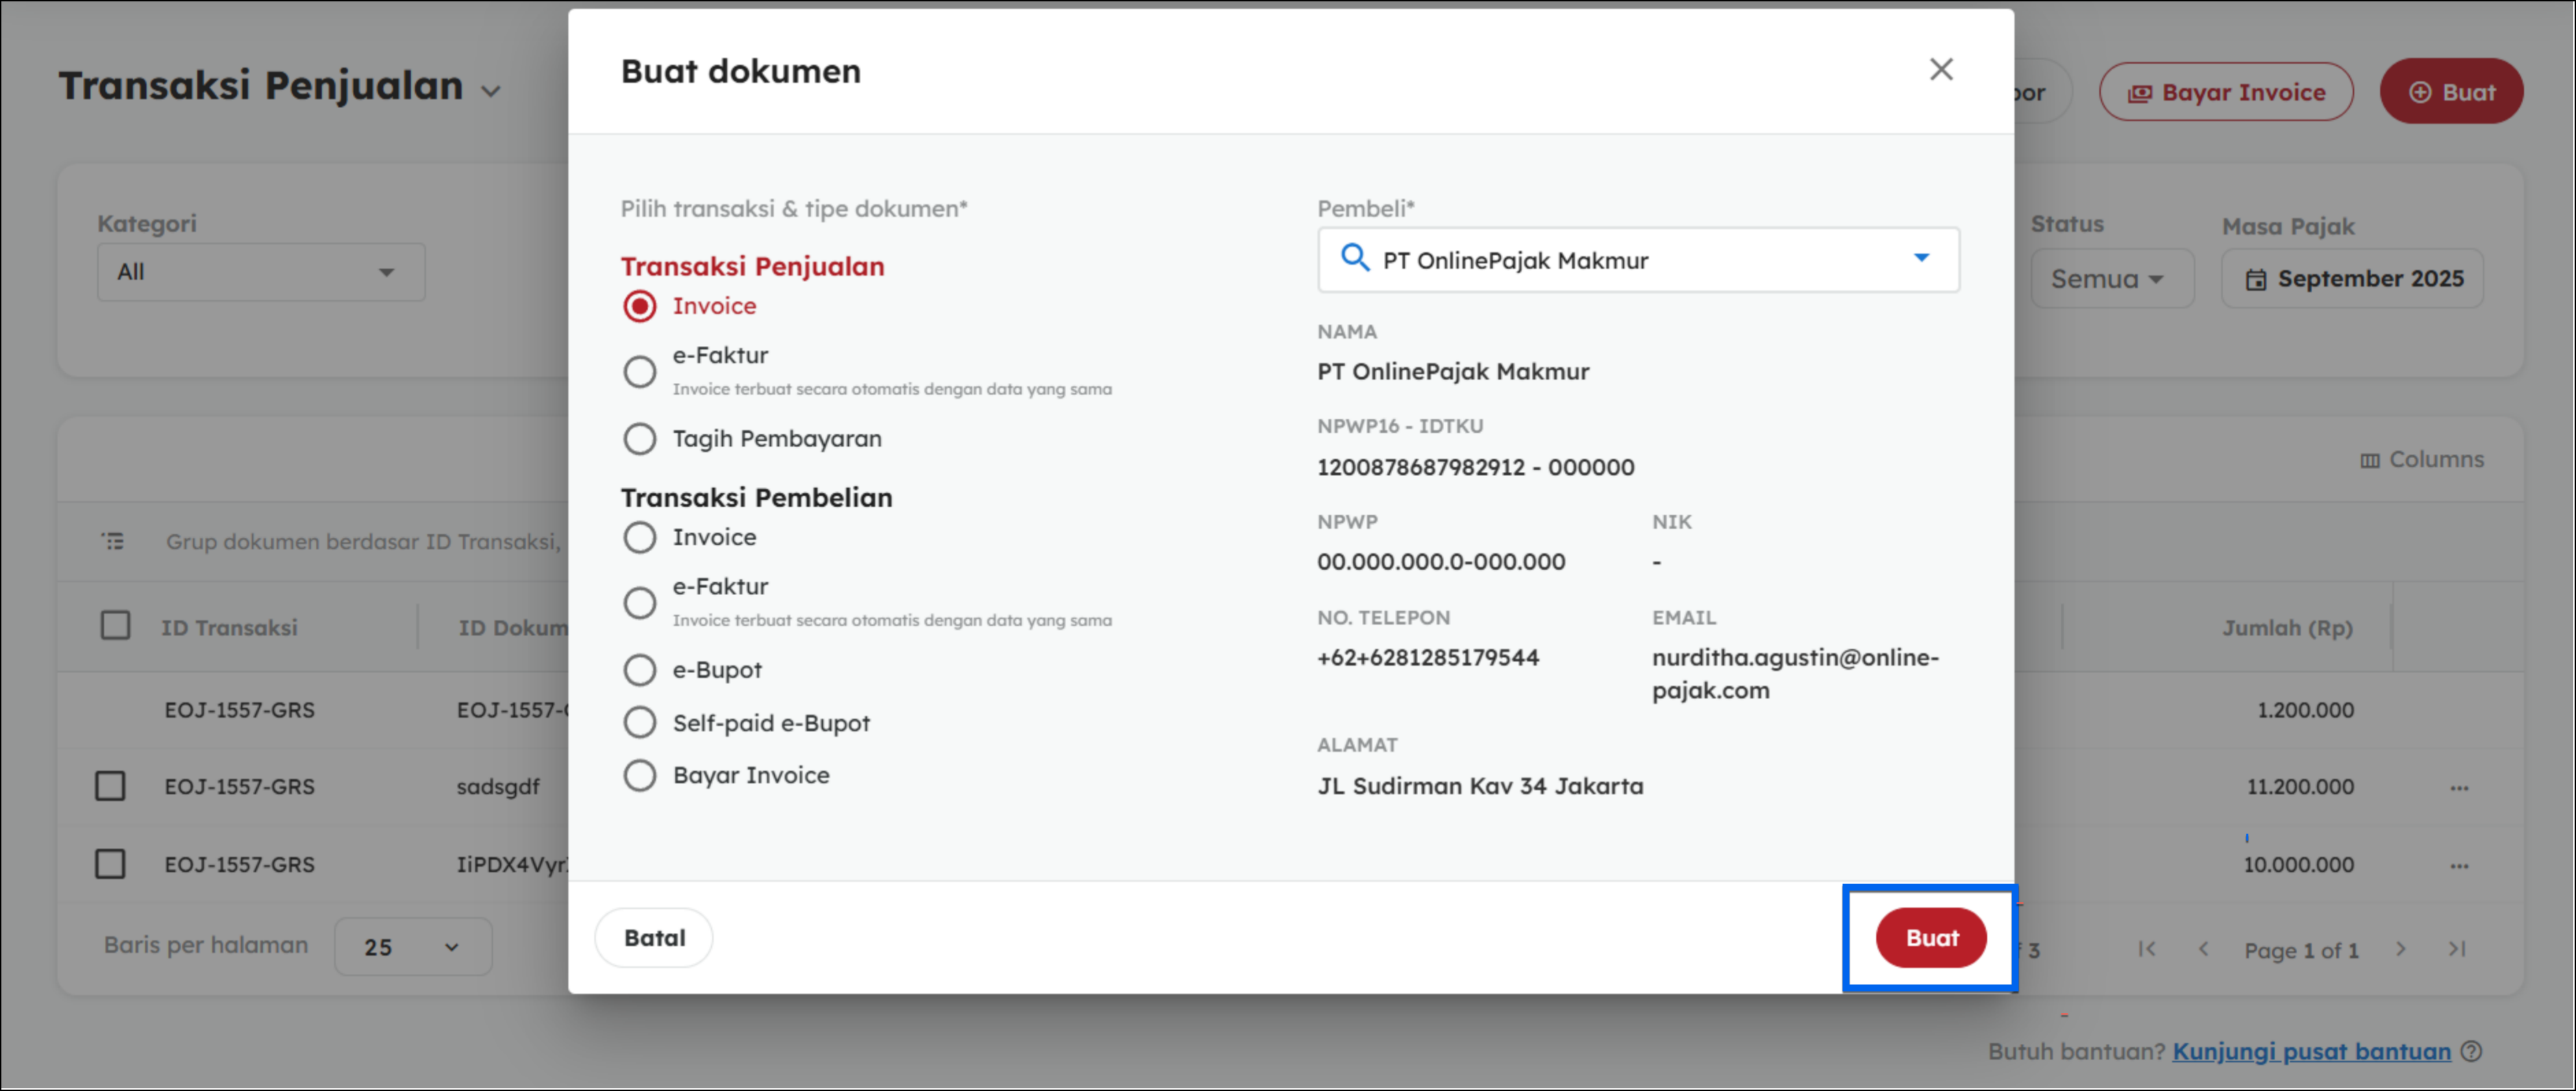Expand the Pembeli dropdown arrow
2576x1091 pixels.
[x=1921, y=259]
